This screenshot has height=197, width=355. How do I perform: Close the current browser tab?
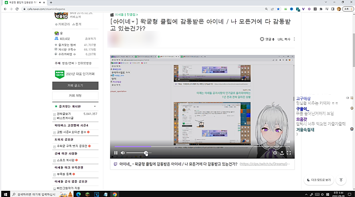click(x=44, y=3)
